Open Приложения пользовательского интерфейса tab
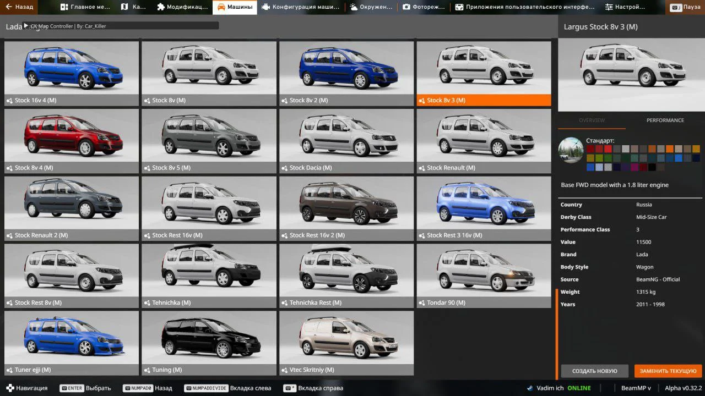The image size is (705, 396). 524,7
